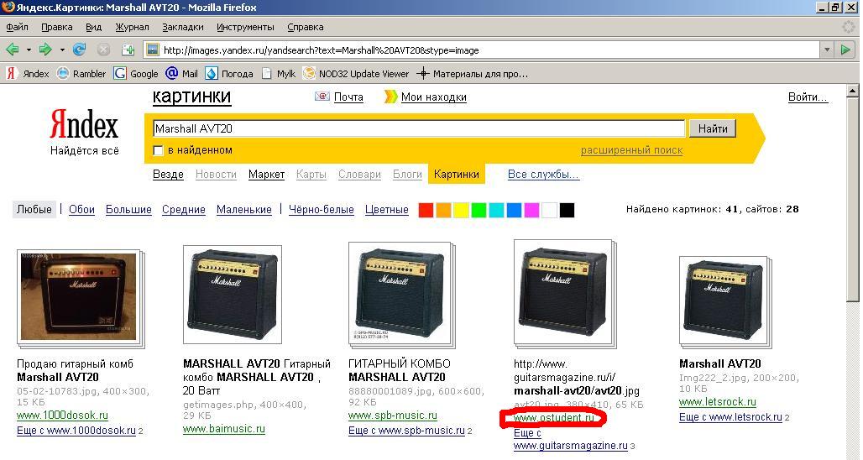Image resolution: width=863 pixels, height=460 pixels.
Task: Click the Яndex logo
Action: coord(84,125)
